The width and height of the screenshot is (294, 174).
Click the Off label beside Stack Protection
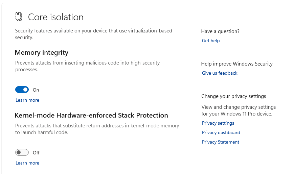coord(36,153)
